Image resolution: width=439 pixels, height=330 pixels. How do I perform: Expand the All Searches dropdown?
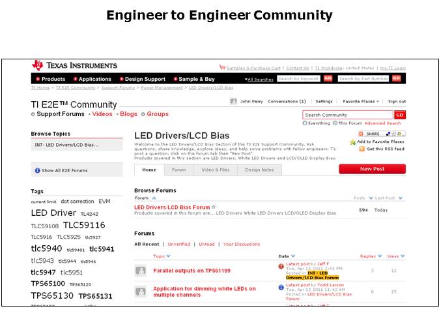click(x=259, y=79)
